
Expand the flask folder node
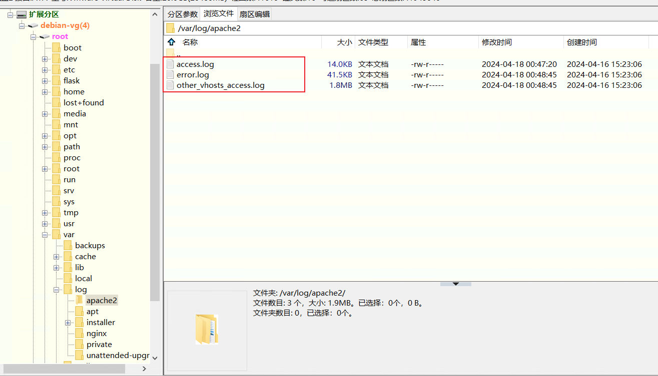pyautogui.click(x=45, y=81)
